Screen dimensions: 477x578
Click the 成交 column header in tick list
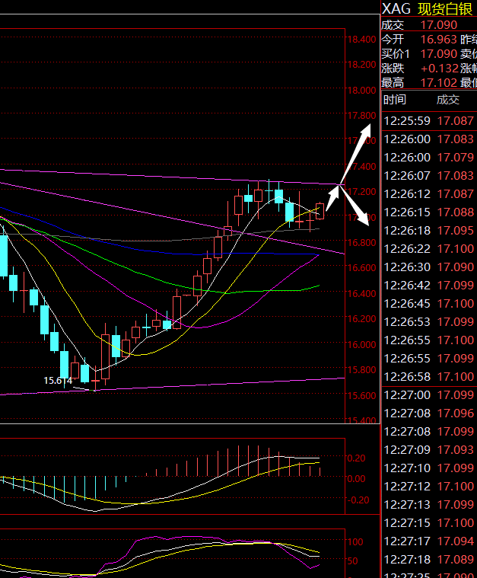tap(448, 100)
